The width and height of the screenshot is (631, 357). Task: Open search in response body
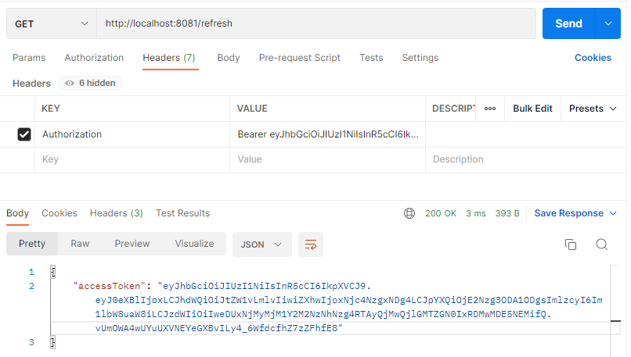pyautogui.click(x=601, y=245)
